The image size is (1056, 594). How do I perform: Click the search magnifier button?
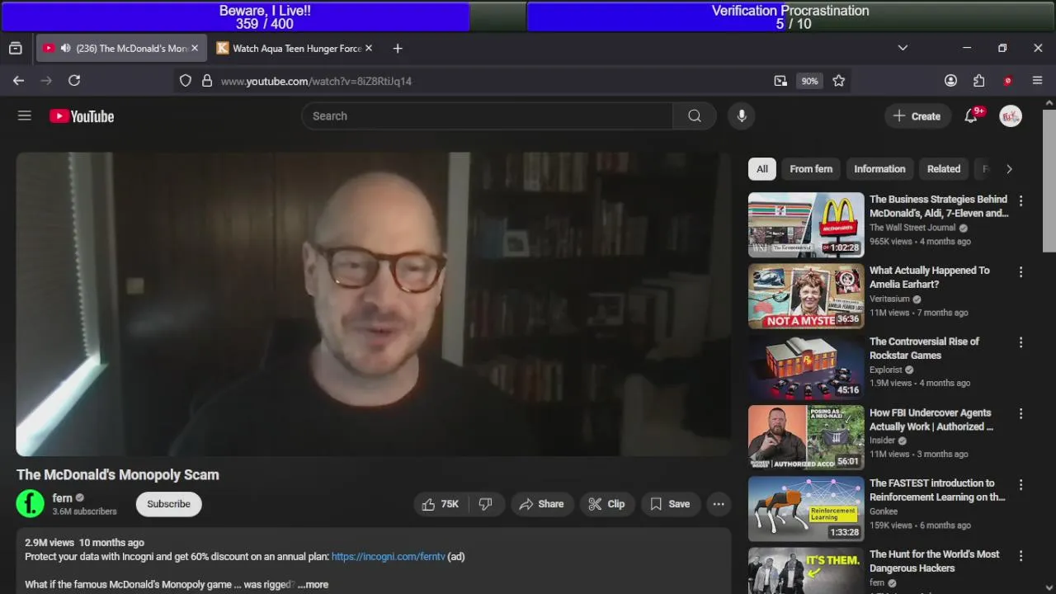click(x=695, y=116)
